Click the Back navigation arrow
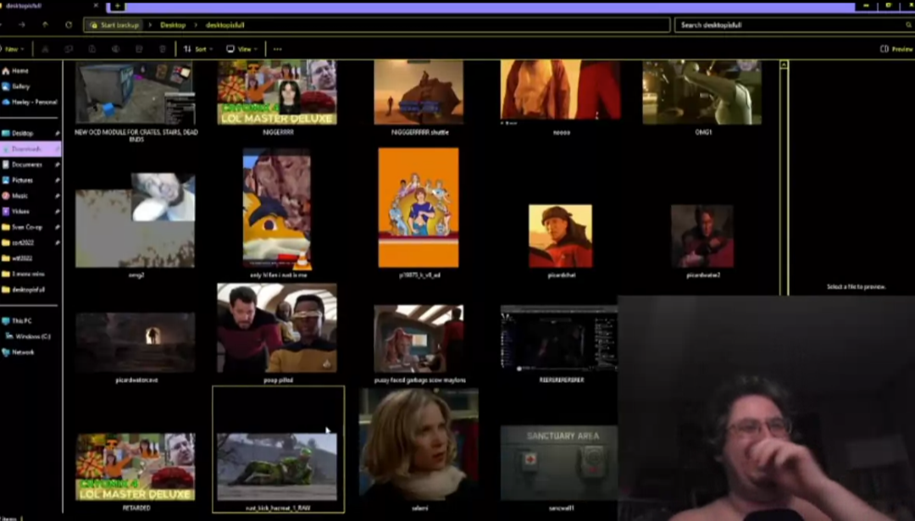This screenshot has width=915, height=521. tap(1, 25)
